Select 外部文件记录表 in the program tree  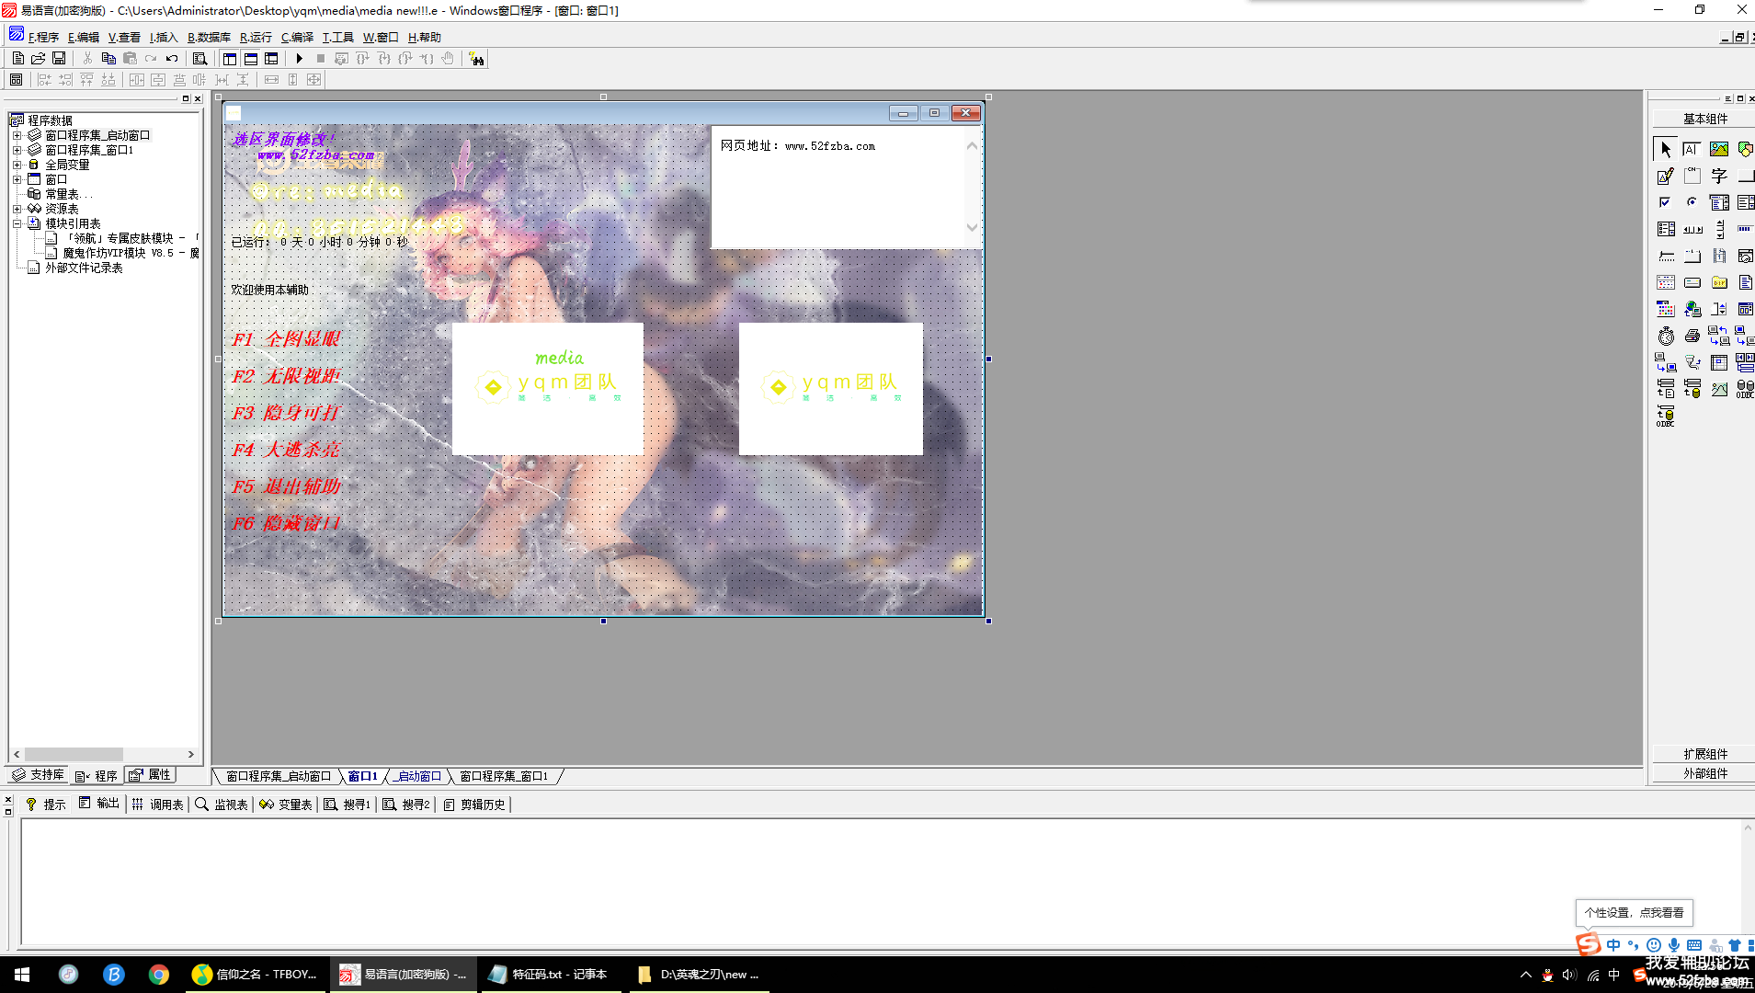pos(84,268)
